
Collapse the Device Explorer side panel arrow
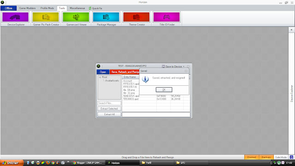(x=291, y=30)
